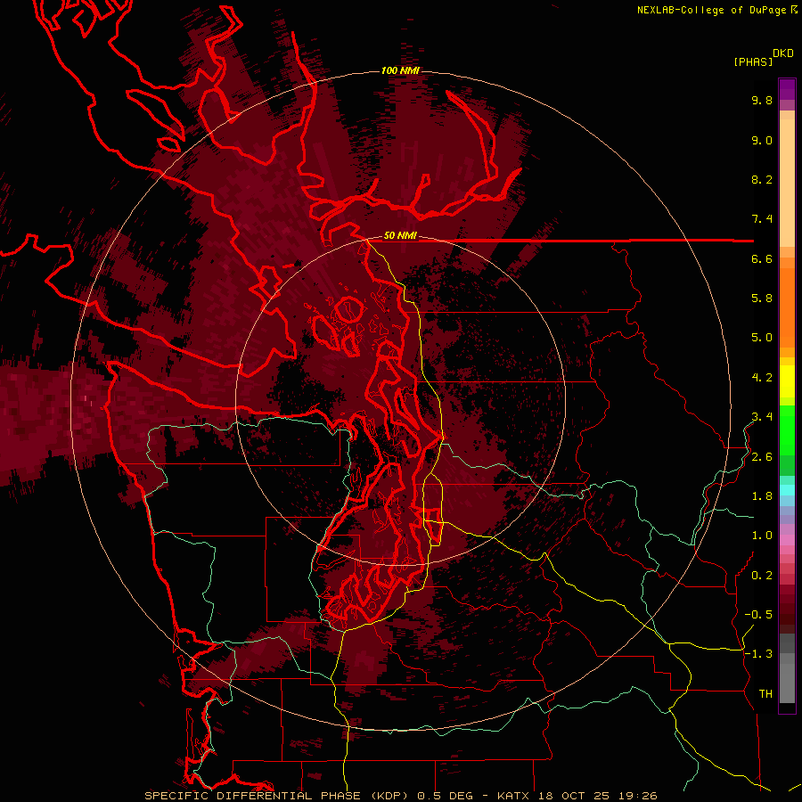Pick the cyan color bar segment
This screenshot has width=802, height=802.
click(x=787, y=490)
